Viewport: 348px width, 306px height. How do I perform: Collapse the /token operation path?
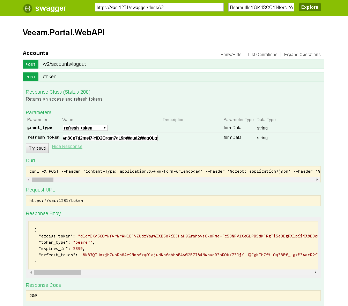(50, 77)
